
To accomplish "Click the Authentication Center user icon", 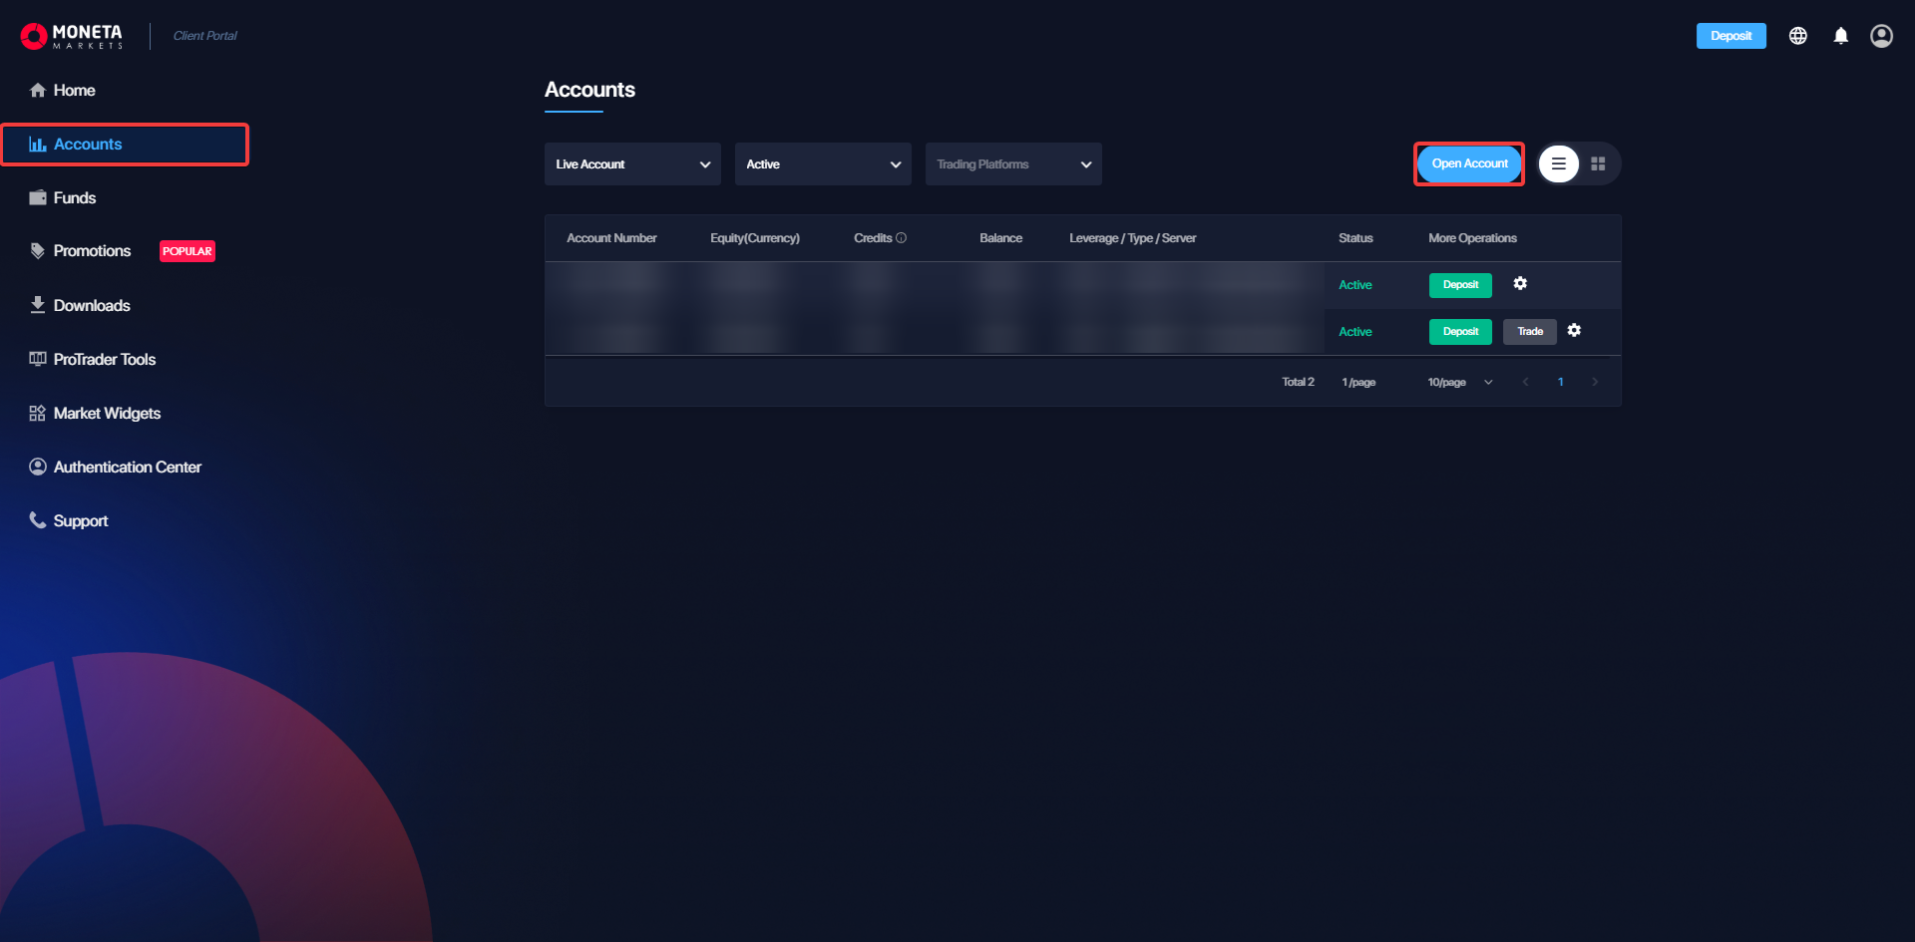I will point(38,467).
